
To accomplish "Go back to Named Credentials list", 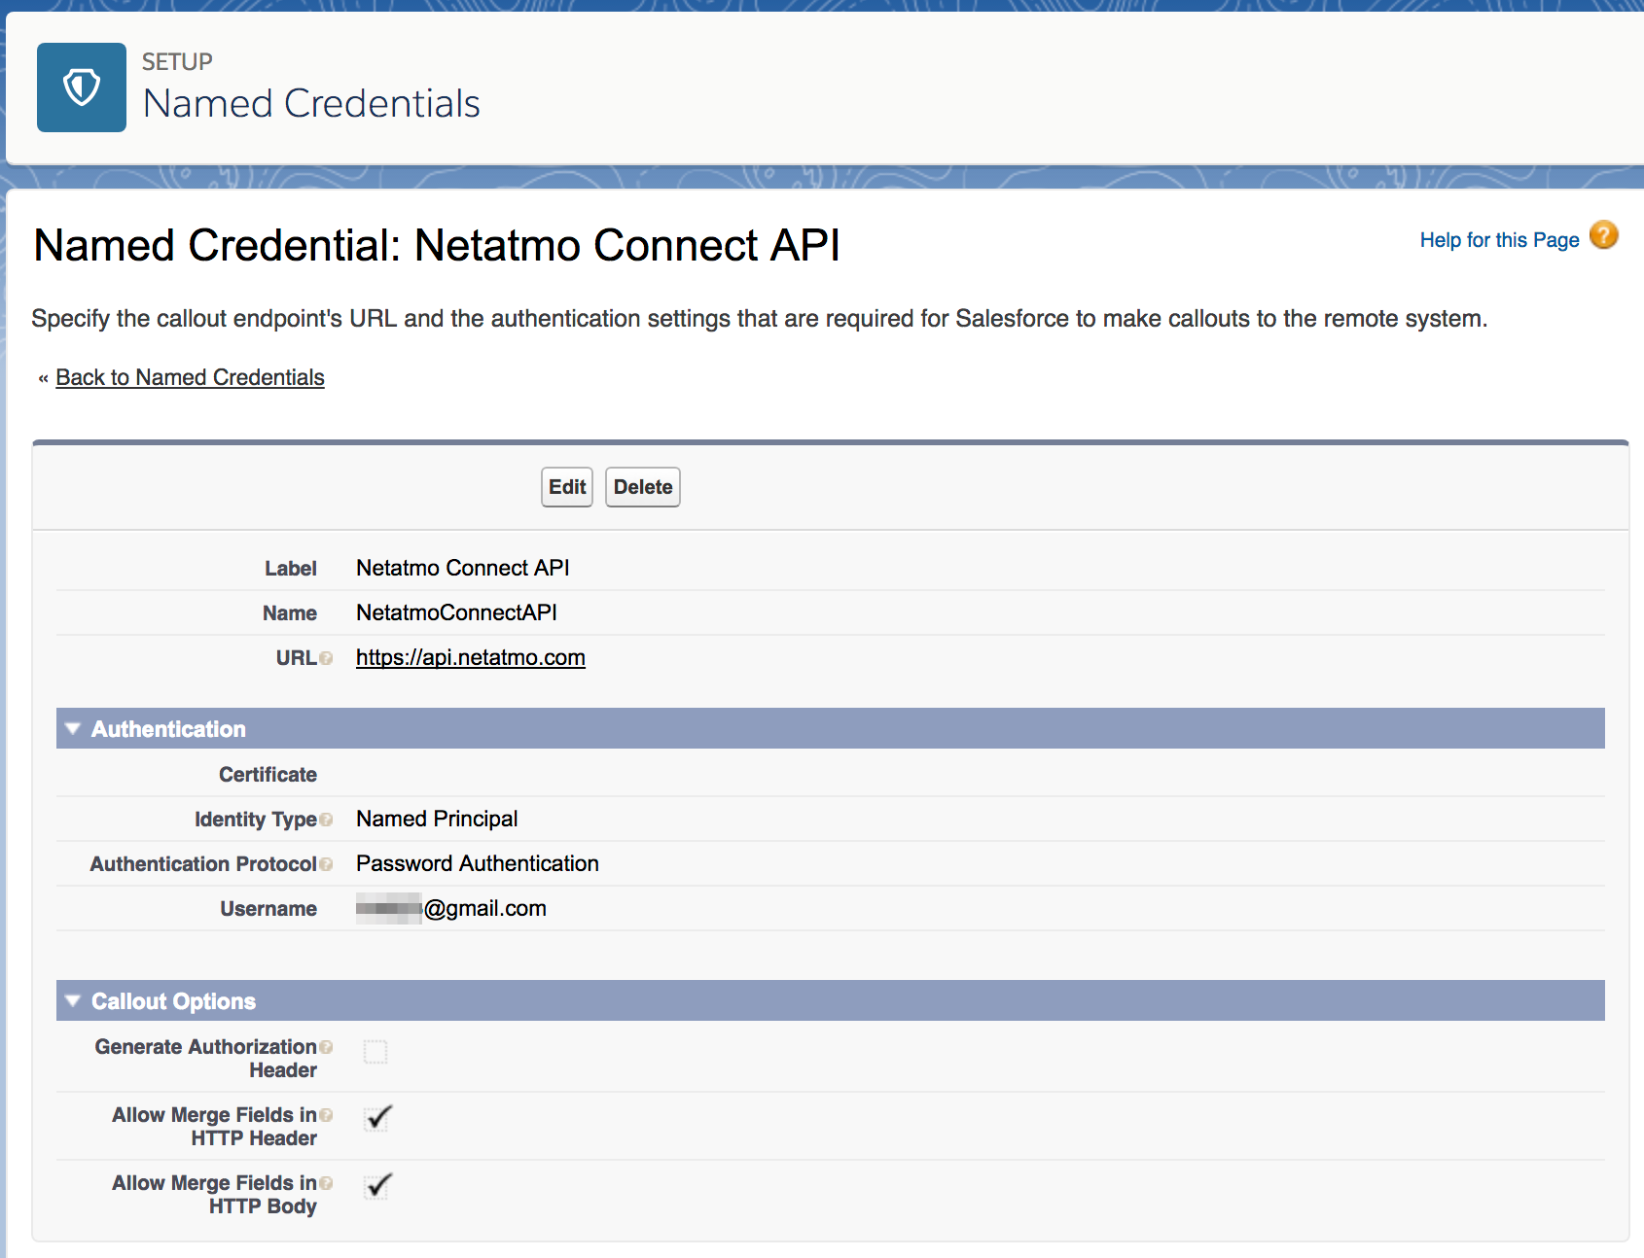I will [190, 377].
